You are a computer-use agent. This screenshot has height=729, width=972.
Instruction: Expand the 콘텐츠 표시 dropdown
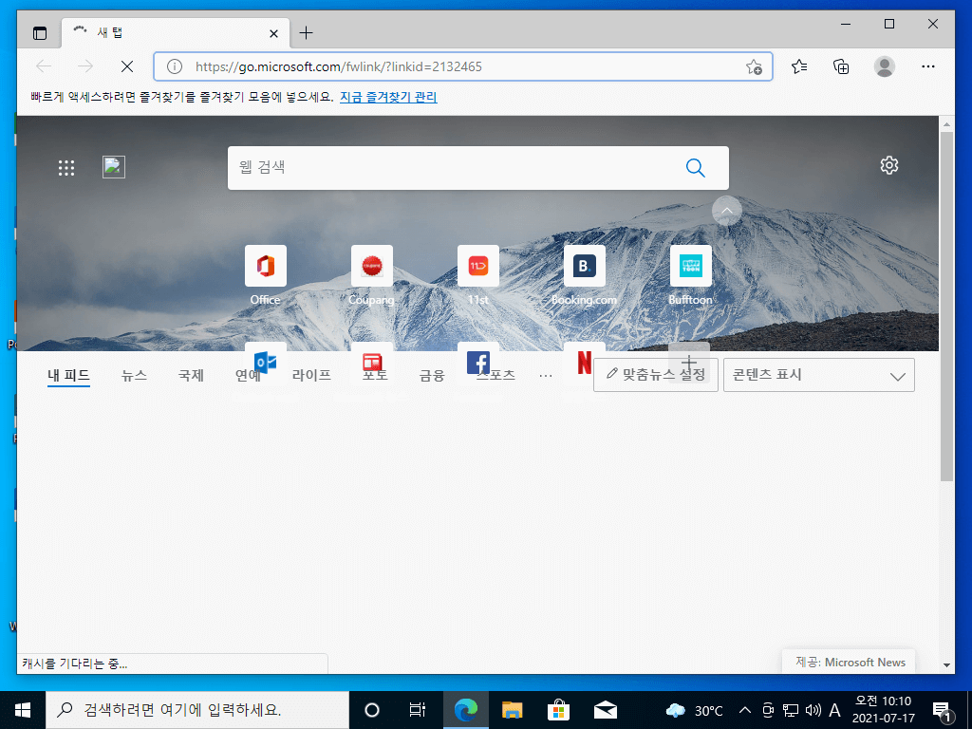pyautogui.click(x=819, y=375)
